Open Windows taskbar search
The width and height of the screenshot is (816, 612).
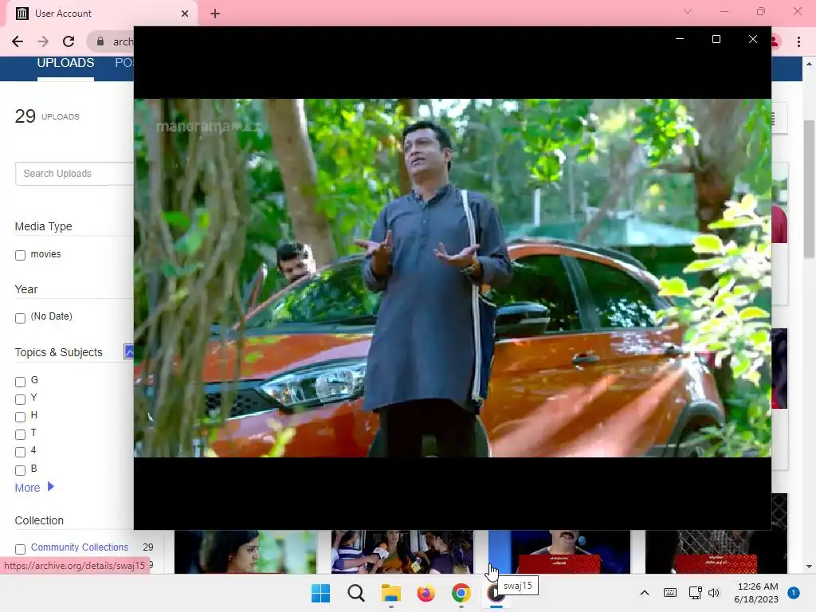click(x=356, y=593)
